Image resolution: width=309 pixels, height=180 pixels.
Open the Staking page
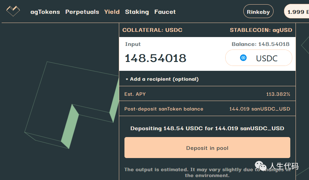coord(137,12)
